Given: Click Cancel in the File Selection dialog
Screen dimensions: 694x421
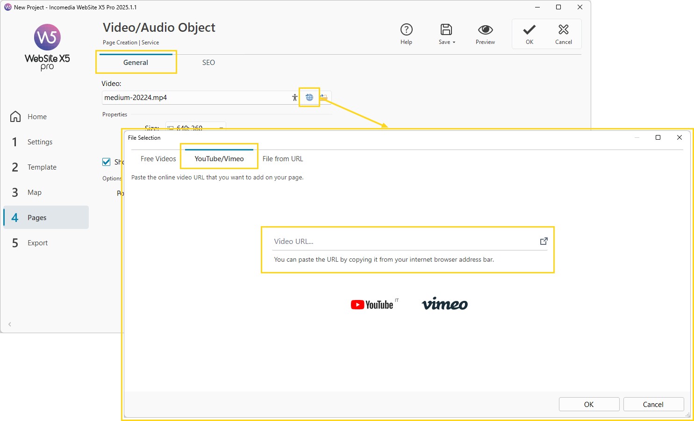Looking at the screenshot, I should [x=653, y=405].
